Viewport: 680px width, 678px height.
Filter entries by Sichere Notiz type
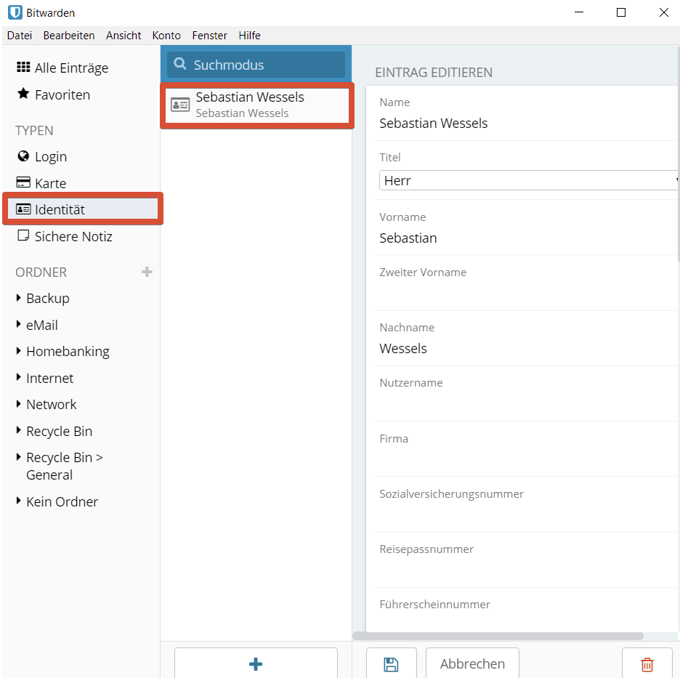click(73, 236)
